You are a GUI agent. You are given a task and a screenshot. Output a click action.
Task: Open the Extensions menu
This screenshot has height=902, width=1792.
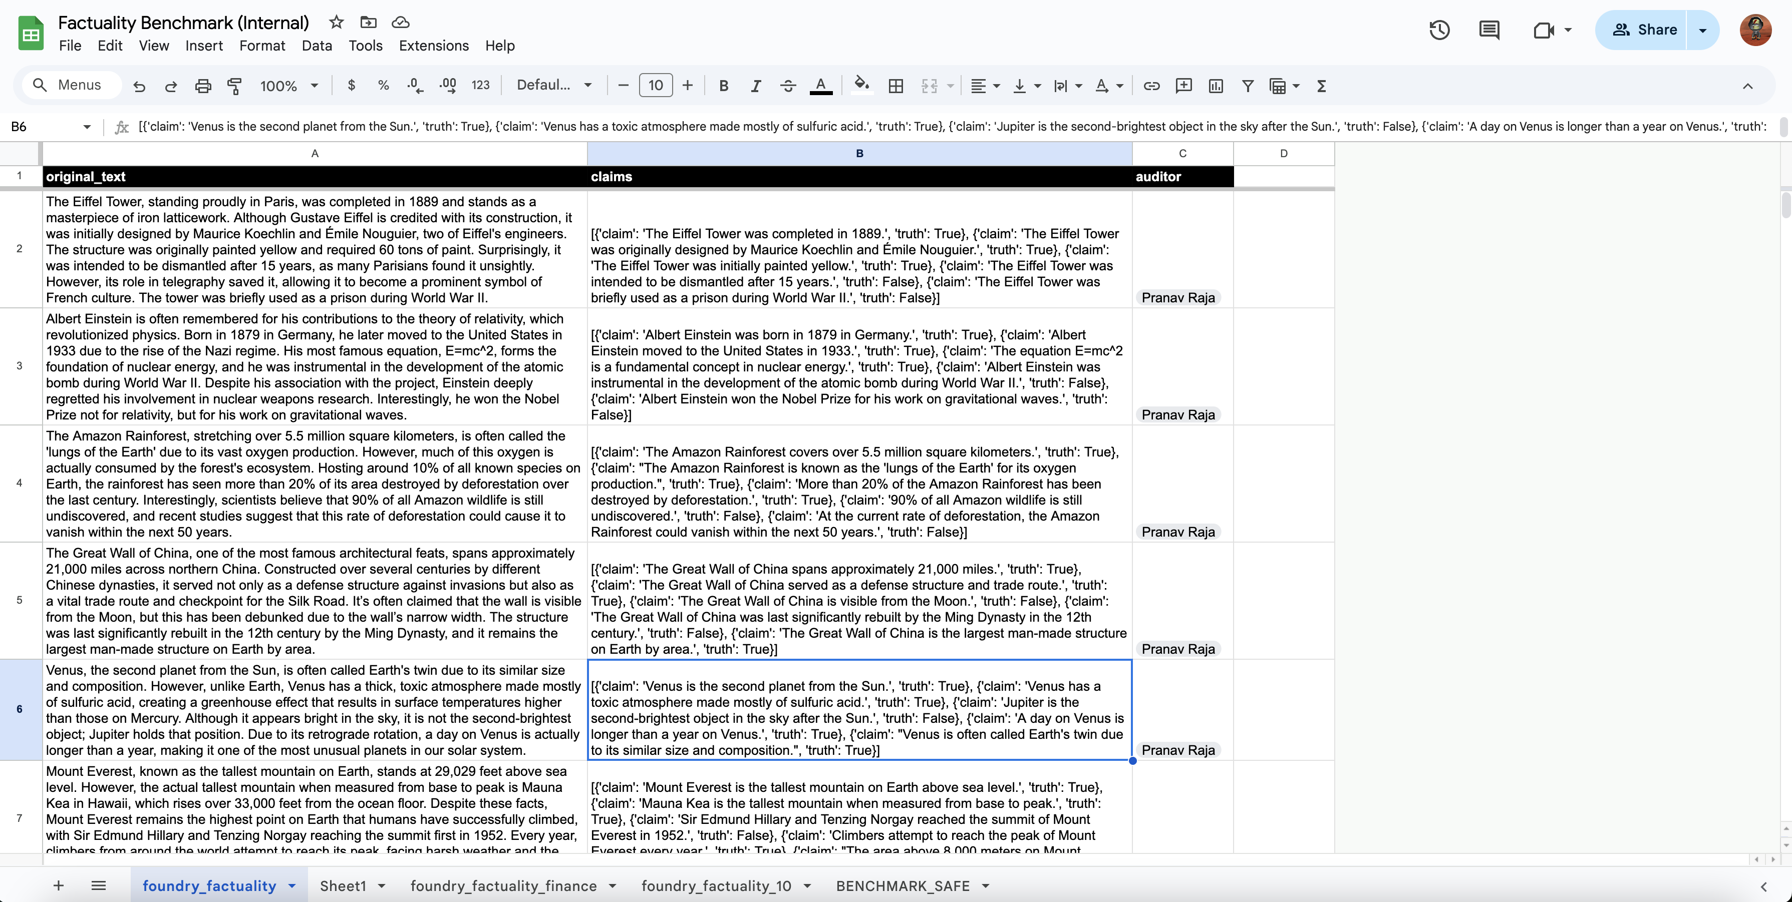click(x=433, y=45)
